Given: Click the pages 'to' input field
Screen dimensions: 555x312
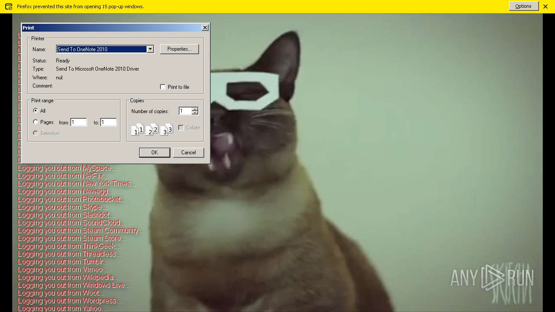Looking at the screenshot, I should click(108, 123).
